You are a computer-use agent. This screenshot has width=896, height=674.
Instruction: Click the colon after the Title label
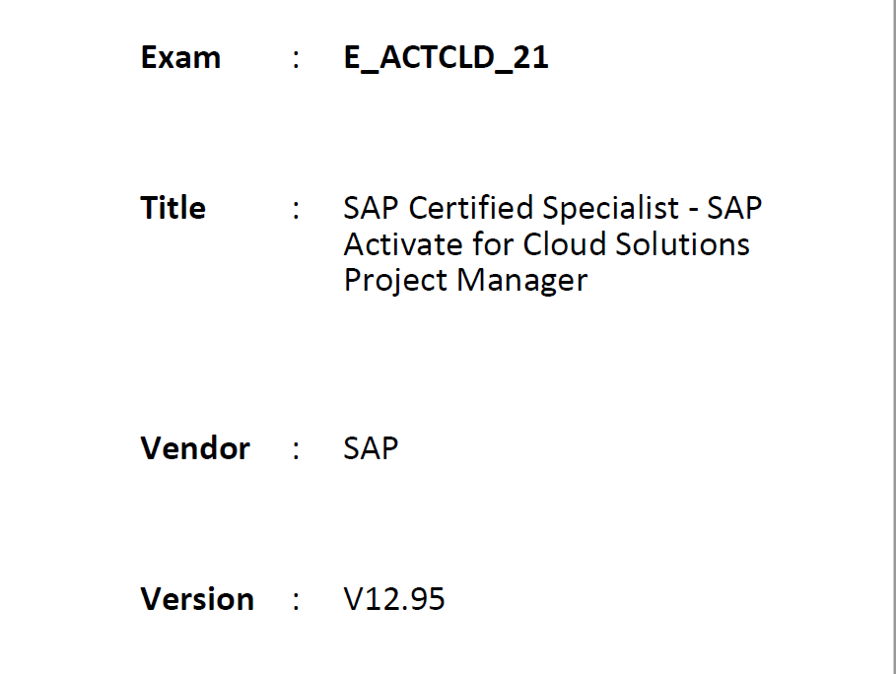coord(296,210)
